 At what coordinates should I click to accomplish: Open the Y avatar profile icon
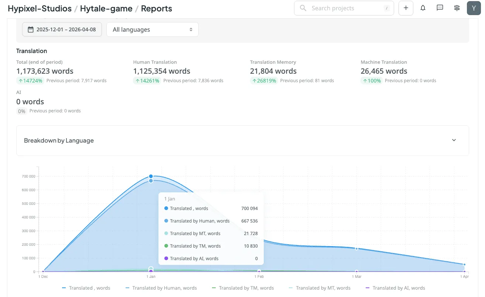474,8
